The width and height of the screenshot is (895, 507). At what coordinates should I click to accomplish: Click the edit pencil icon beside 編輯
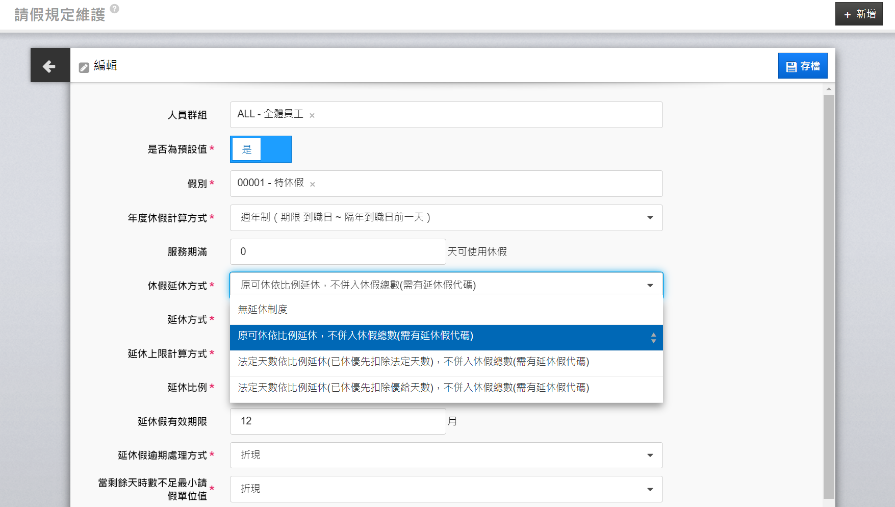coord(84,67)
